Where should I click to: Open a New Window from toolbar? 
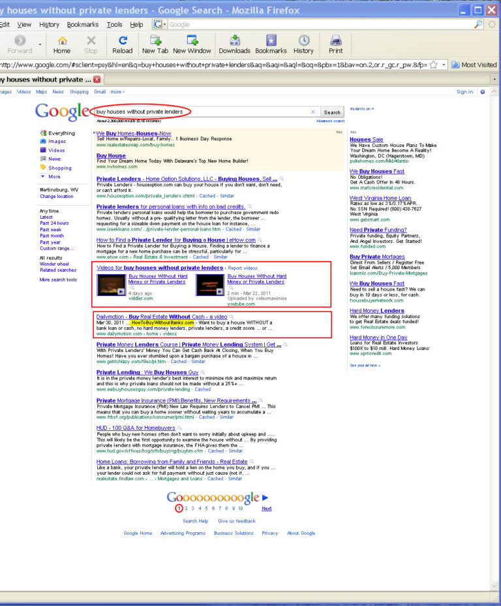[192, 44]
